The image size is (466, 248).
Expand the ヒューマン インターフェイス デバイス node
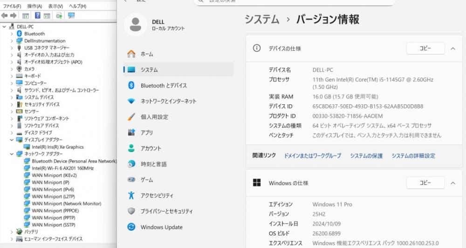12,239
